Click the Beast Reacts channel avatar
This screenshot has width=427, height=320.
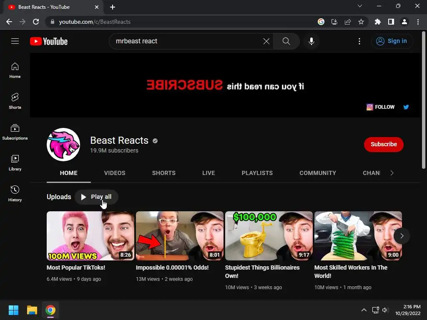63,145
